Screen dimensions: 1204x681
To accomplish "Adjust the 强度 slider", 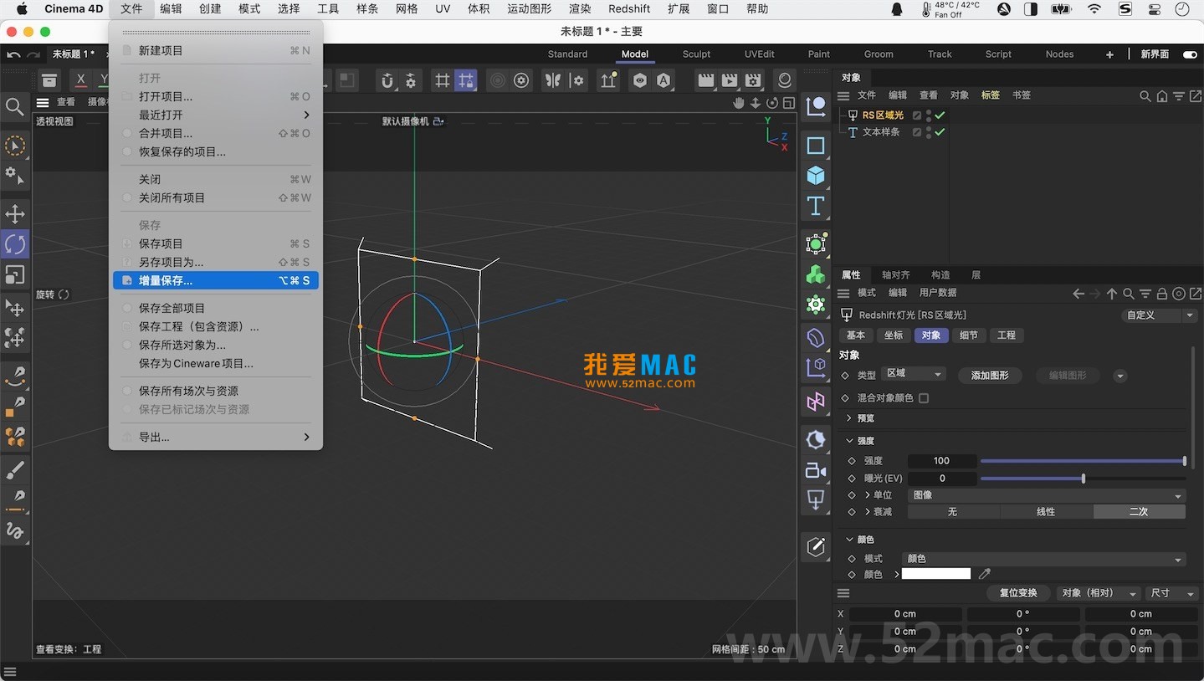I will point(1084,461).
